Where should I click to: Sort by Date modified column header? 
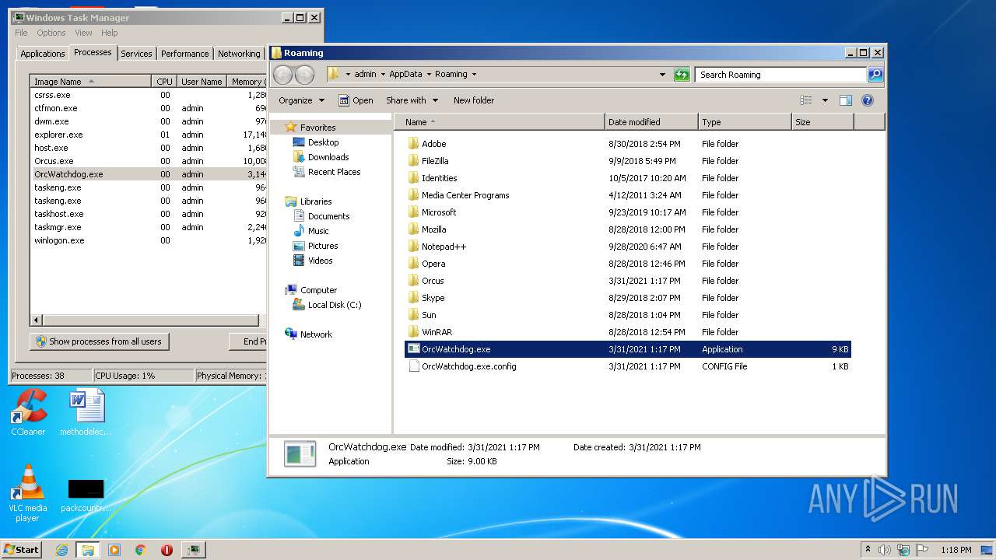point(651,122)
